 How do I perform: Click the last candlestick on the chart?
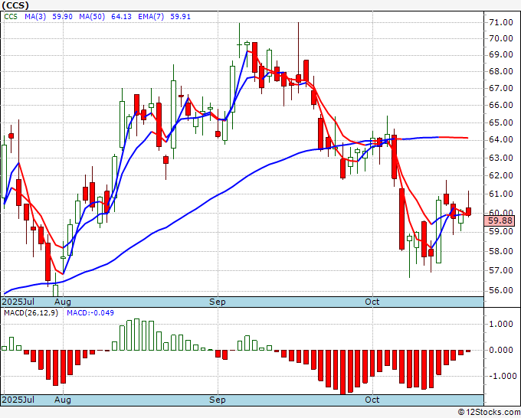coord(468,211)
